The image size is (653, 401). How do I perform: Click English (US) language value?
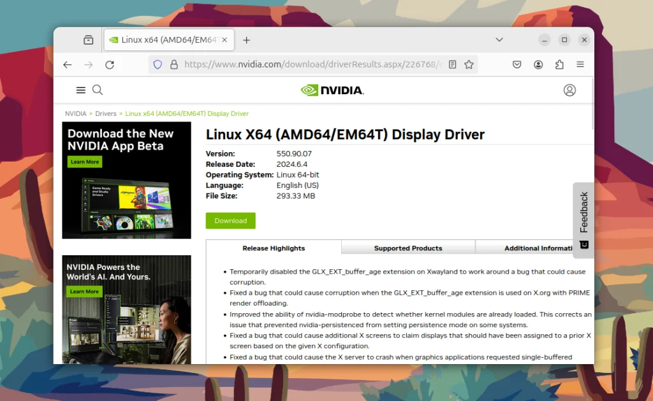coord(297,185)
